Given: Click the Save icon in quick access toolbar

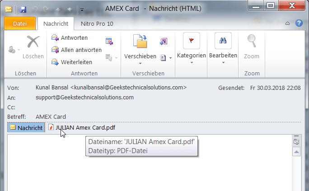Looking at the screenshot, I should click(x=23, y=9).
